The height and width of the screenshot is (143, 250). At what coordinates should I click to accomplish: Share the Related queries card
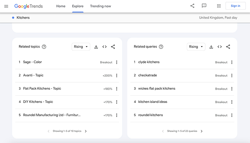(x=228, y=47)
